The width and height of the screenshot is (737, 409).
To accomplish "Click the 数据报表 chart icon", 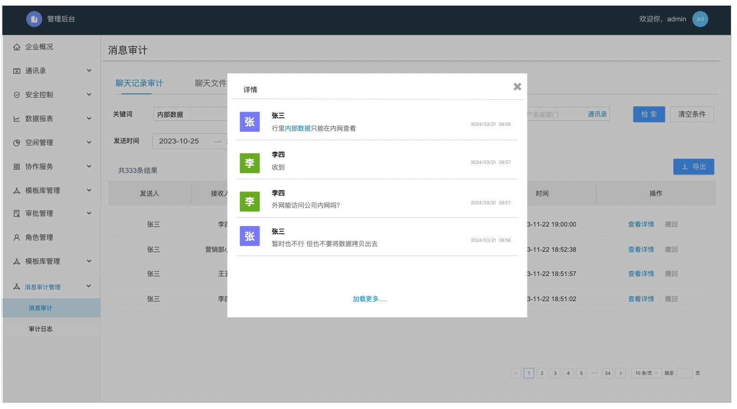I will (17, 119).
